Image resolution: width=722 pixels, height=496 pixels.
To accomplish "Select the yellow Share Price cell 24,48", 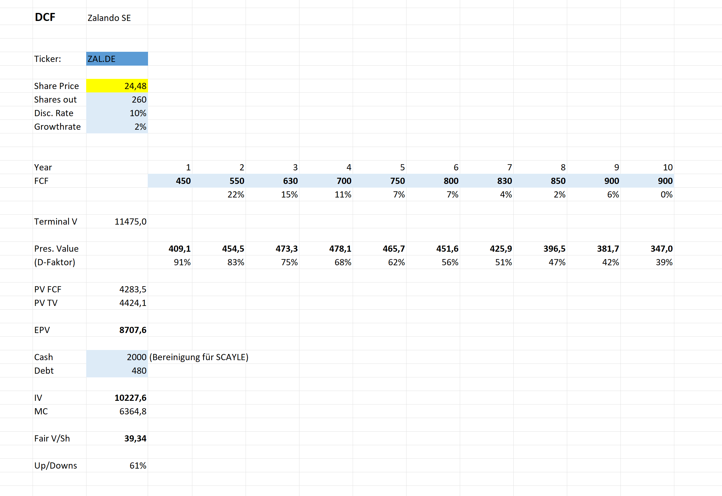I will (x=117, y=86).
